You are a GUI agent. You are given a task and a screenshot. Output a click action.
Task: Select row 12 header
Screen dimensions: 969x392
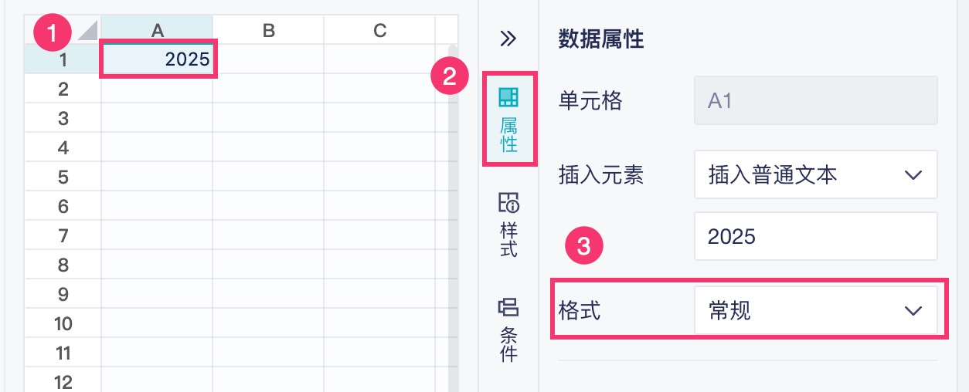[x=63, y=381]
